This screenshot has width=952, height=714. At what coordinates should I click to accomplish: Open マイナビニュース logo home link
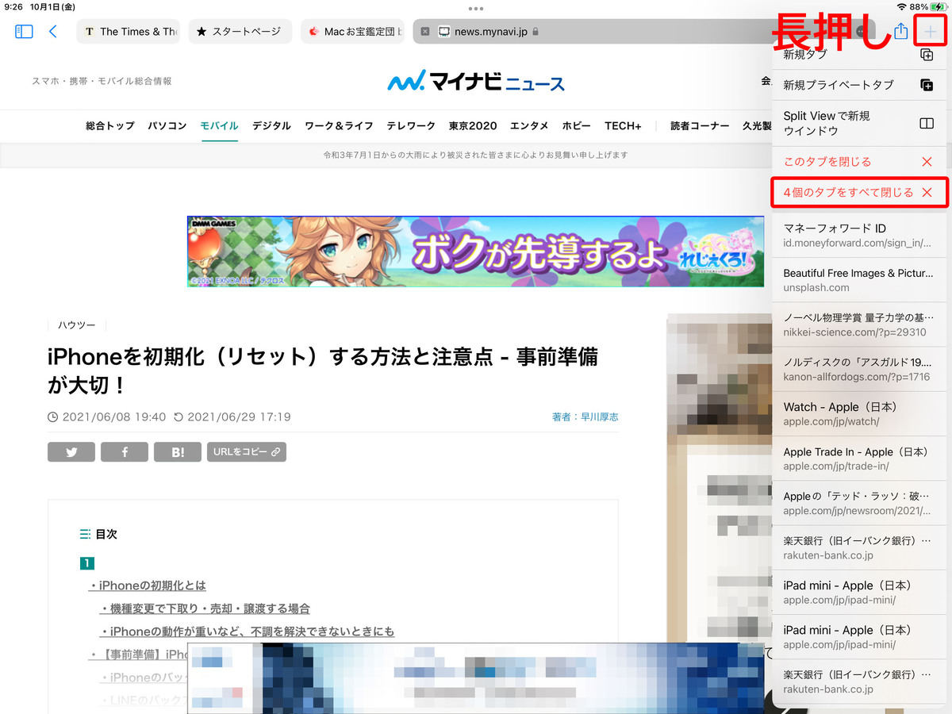[x=476, y=82]
